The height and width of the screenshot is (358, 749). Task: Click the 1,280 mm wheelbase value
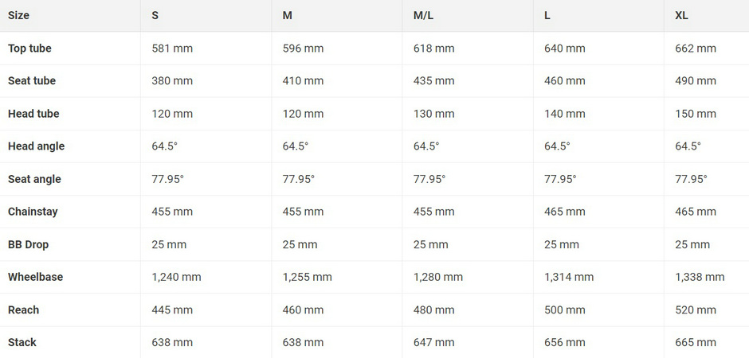(438, 277)
